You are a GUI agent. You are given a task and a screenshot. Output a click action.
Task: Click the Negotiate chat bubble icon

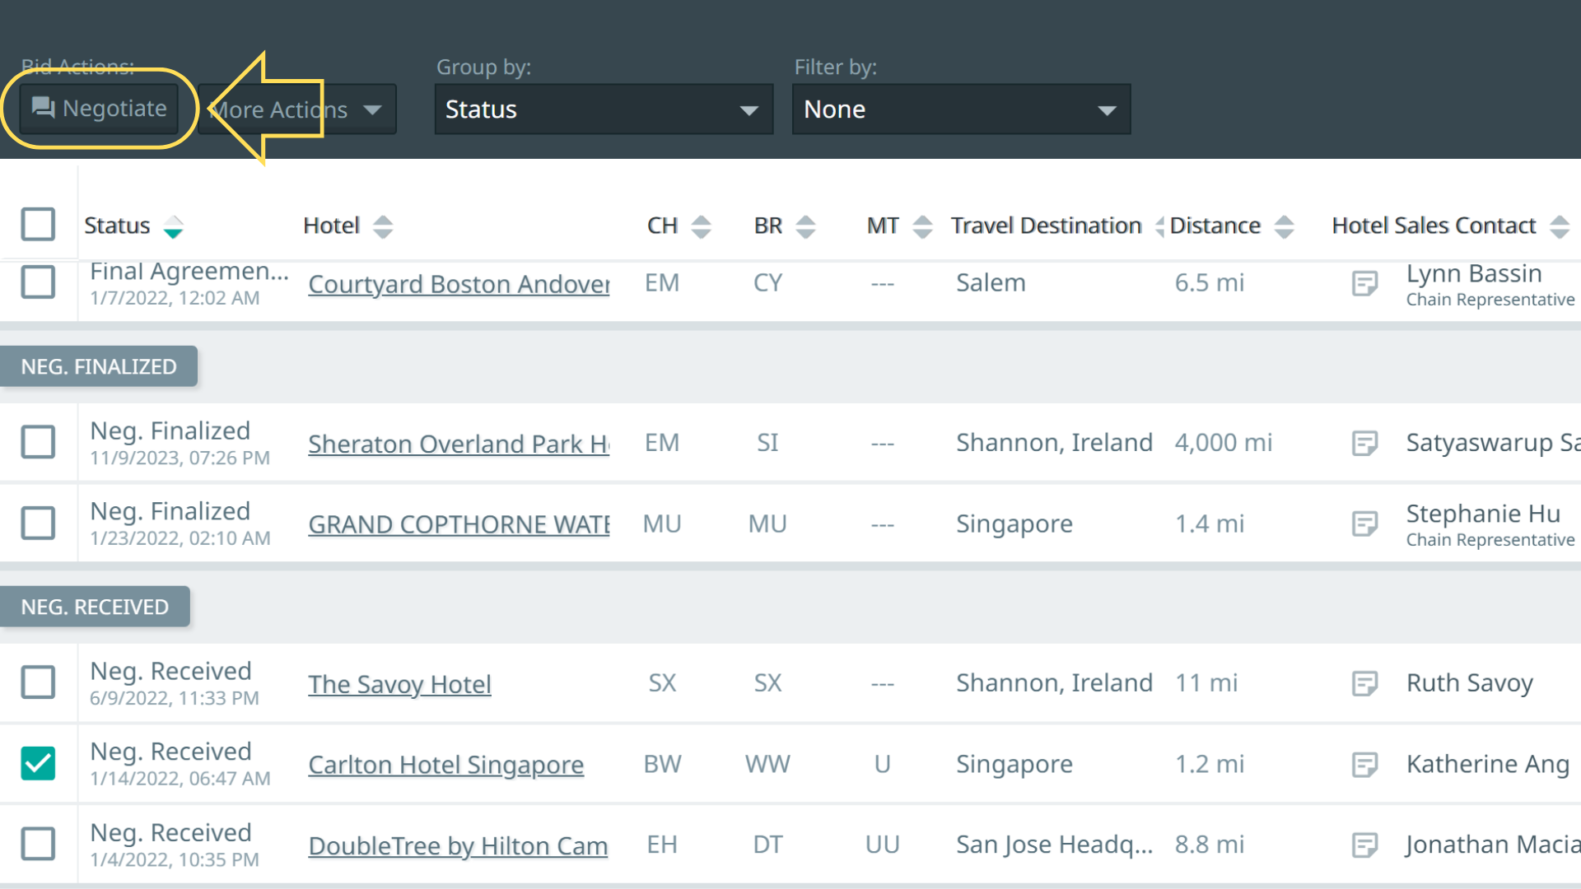pos(43,108)
